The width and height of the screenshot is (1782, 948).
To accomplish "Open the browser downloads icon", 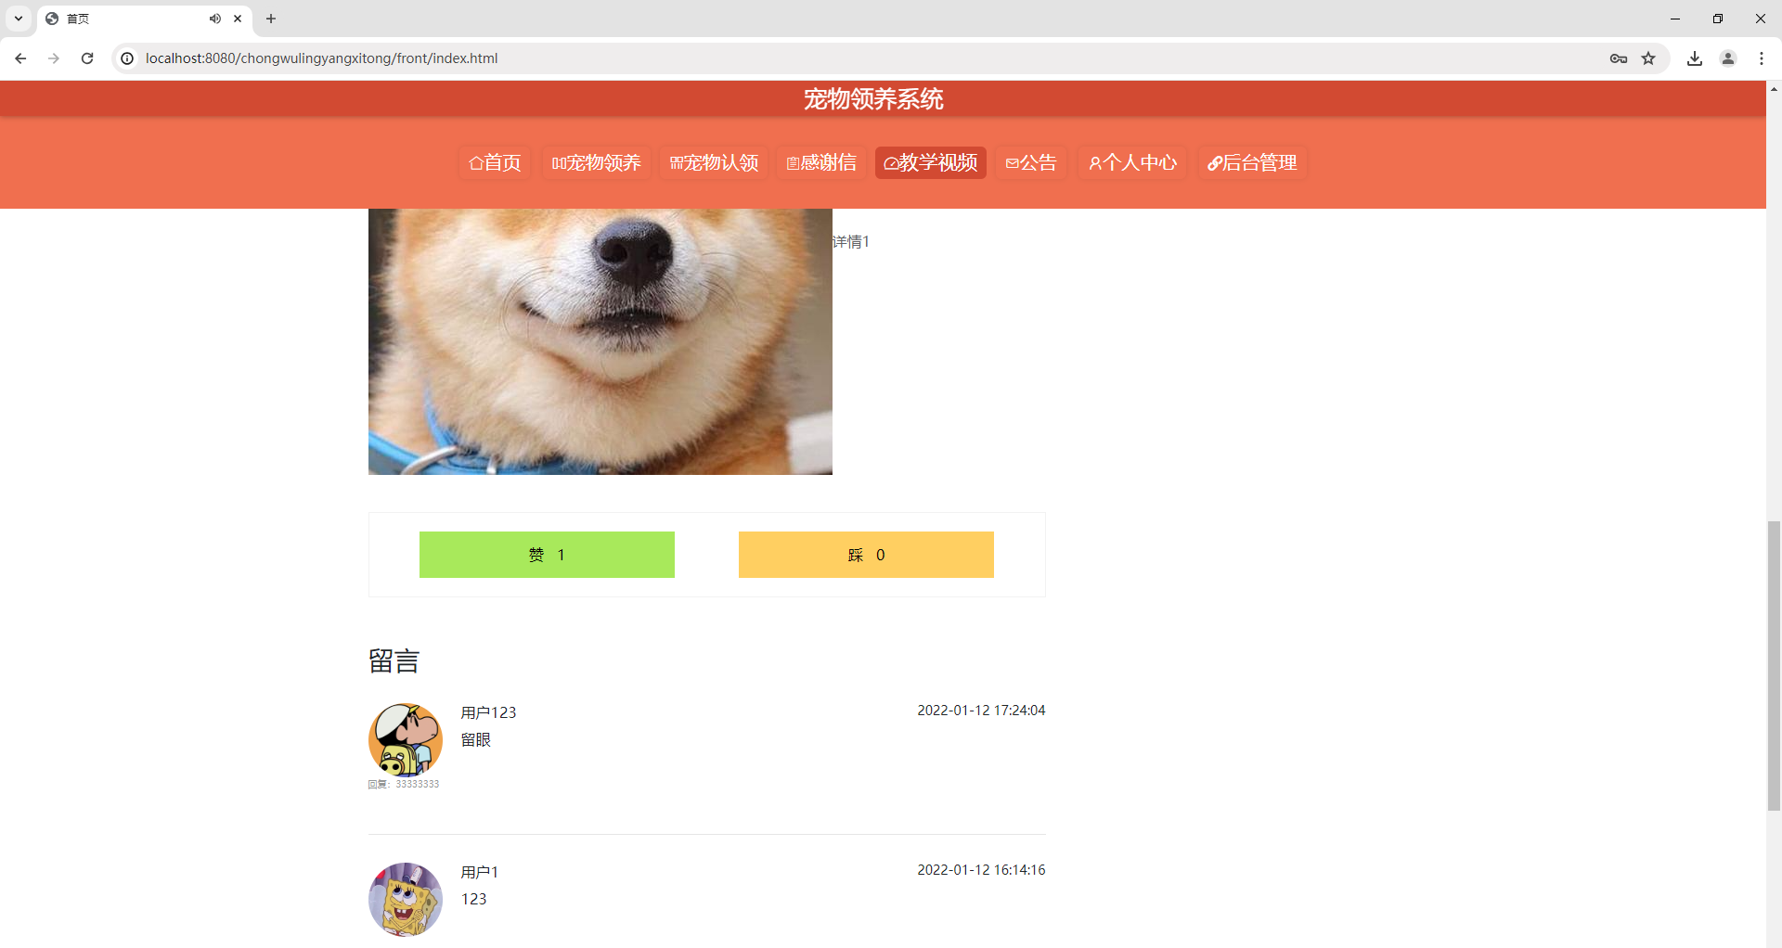I will [x=1695, y=58].
